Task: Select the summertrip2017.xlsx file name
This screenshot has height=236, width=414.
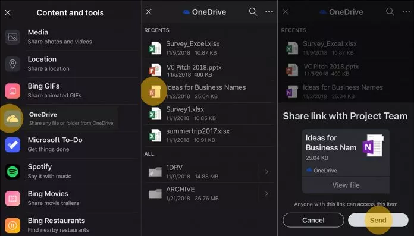Action: coord(197,131)
